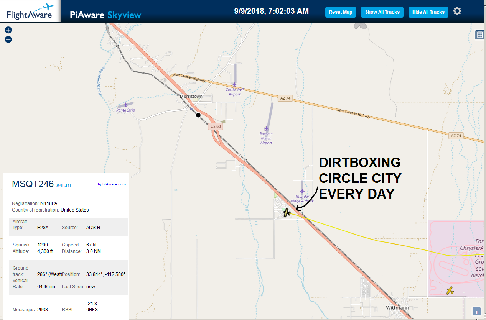Open the FlightAware.com link in info panel

coord(110,184)
